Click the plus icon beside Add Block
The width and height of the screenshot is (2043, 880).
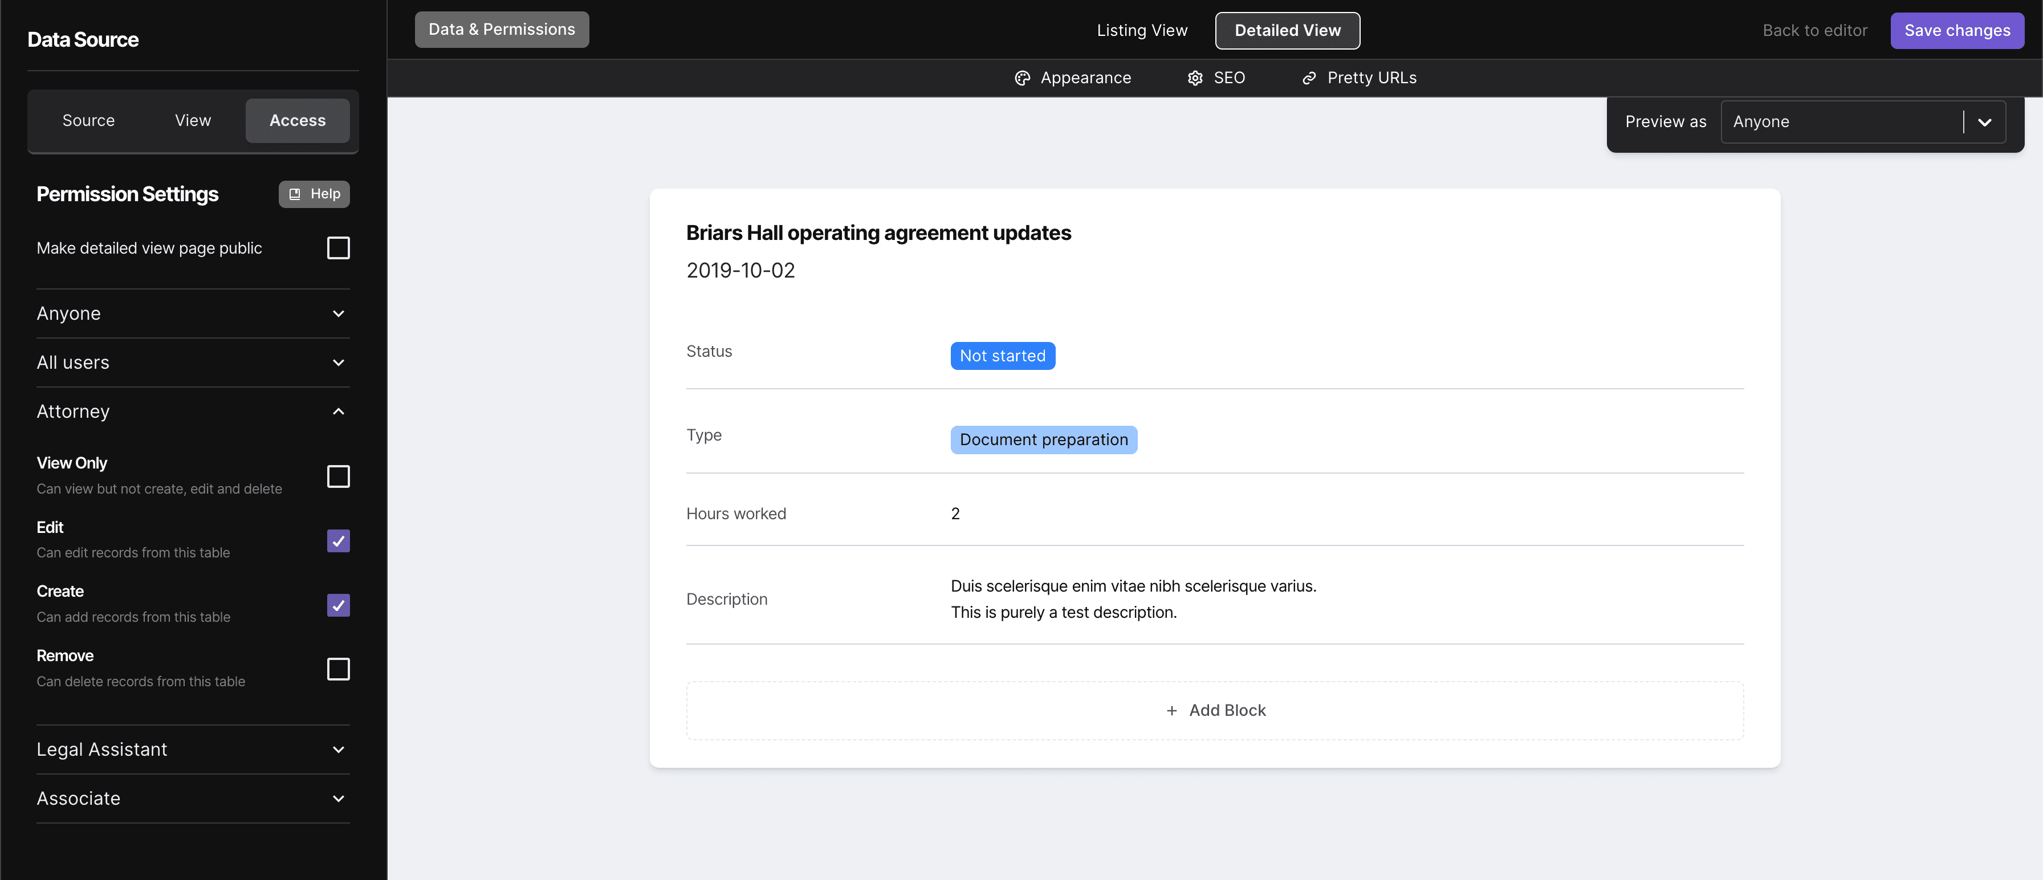click(x=1171, y=710)
